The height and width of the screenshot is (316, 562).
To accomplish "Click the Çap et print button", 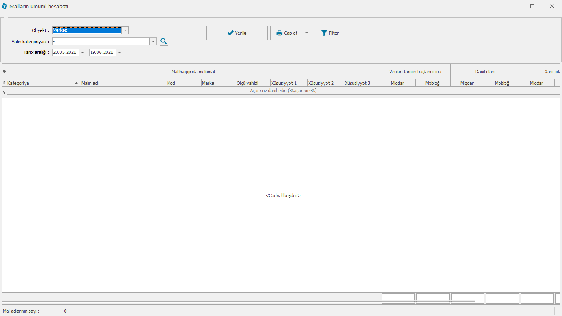I will (x=287, y=33).
